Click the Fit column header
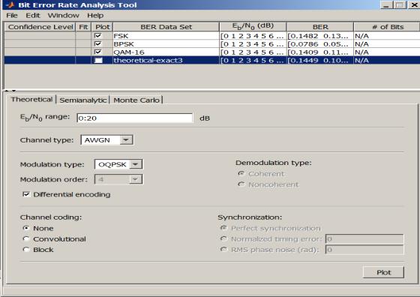This screenshot has height=297, width=420. point(83,27)
